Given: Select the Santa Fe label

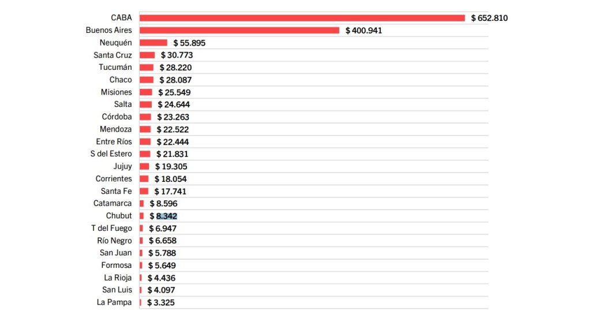Looking at the screenshot, I should click(x=116, y=191).
